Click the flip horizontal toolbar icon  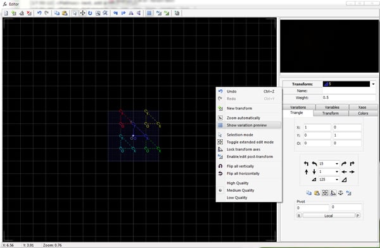pos(131,13)
